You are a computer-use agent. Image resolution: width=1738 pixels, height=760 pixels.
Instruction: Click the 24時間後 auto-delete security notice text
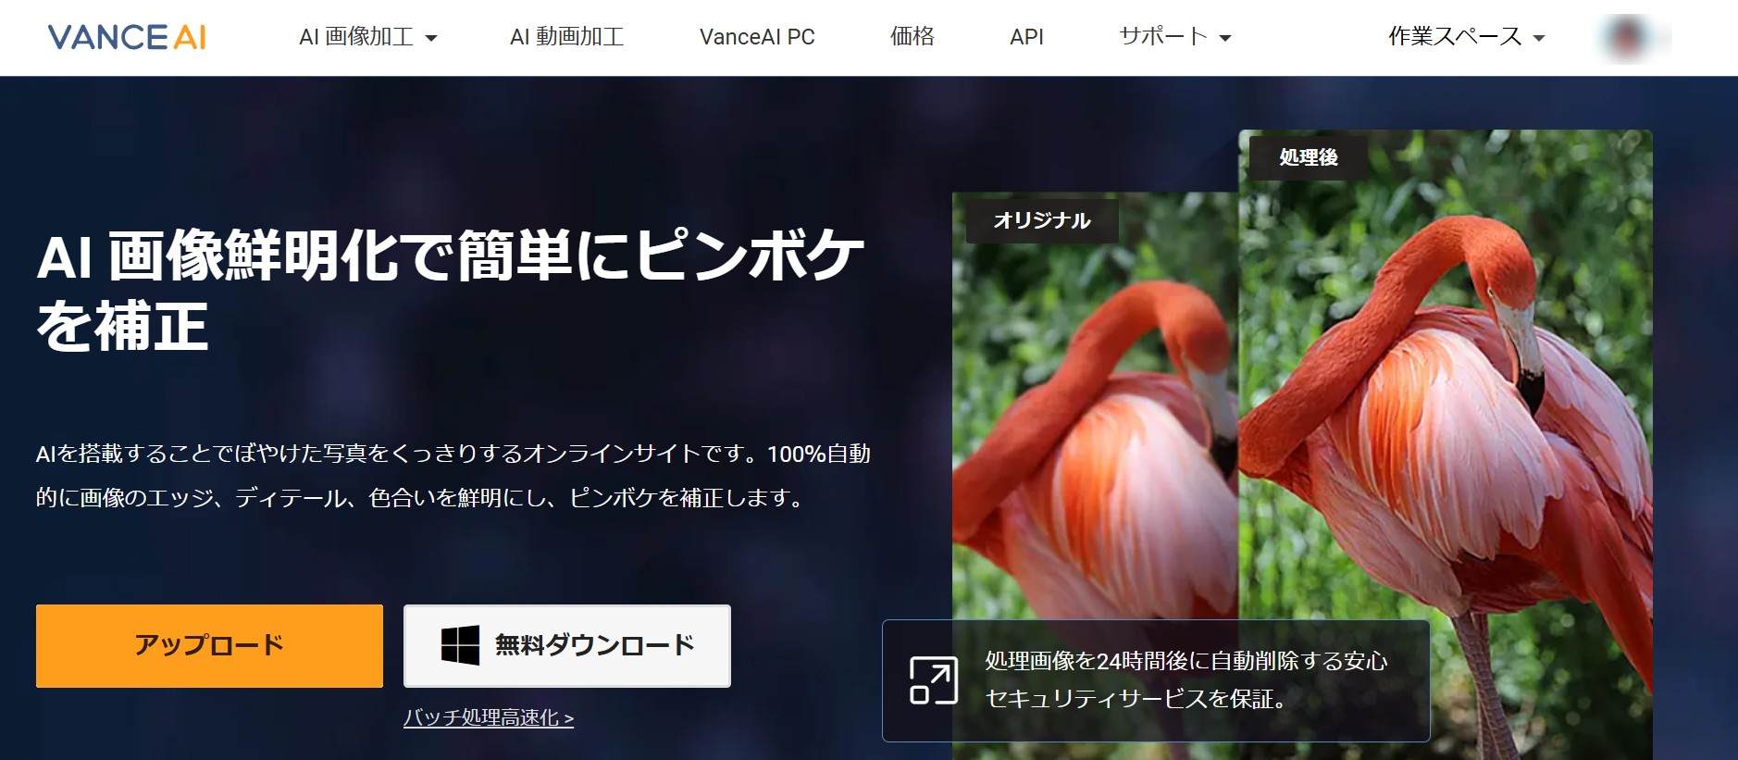pos(1186,679)
